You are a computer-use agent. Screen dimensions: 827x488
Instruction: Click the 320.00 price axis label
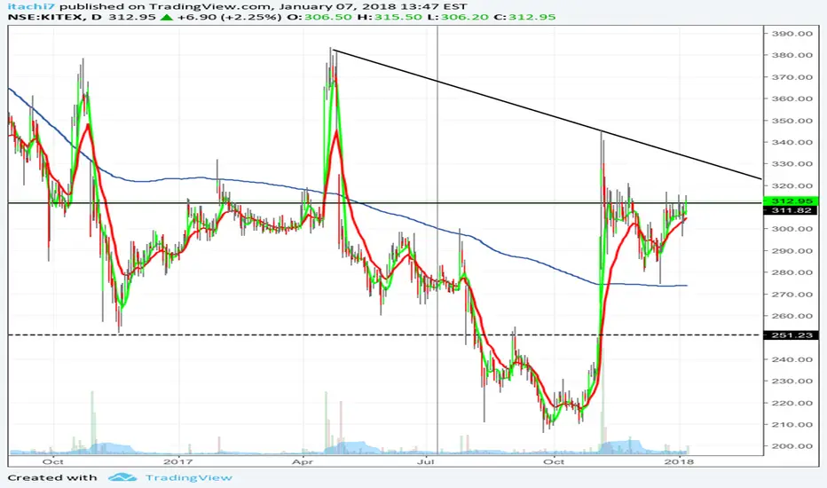[792, 185]
